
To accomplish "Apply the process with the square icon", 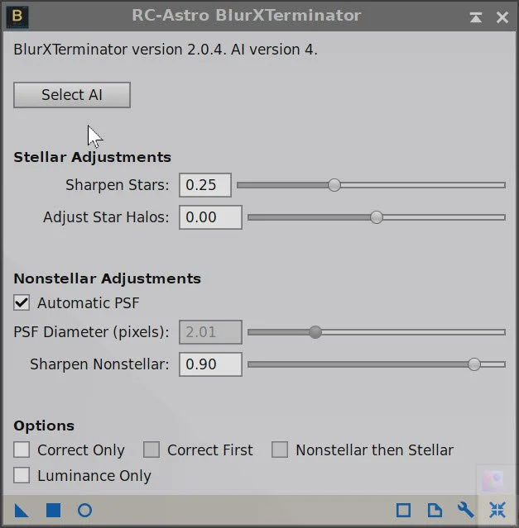I will tap(53, 510).
